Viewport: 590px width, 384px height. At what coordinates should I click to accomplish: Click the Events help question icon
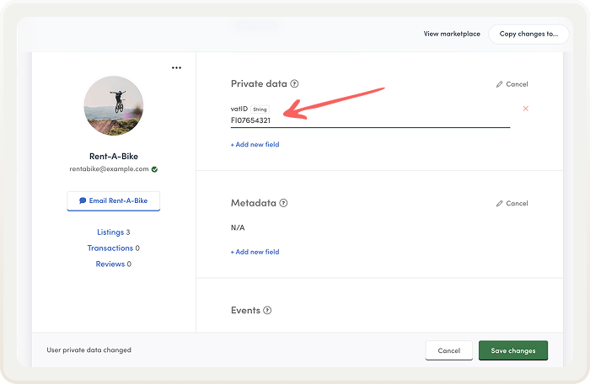[x=267, y=310]
